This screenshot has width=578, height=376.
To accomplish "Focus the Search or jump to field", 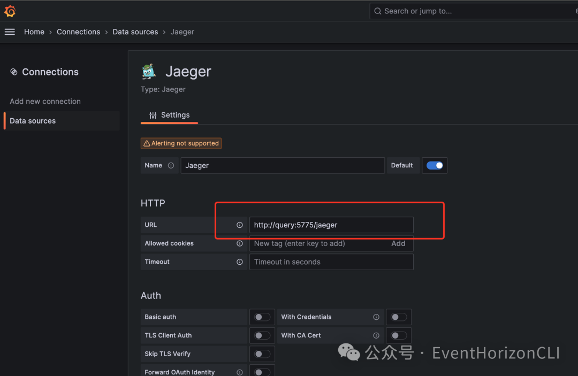I will click(474, 11).
